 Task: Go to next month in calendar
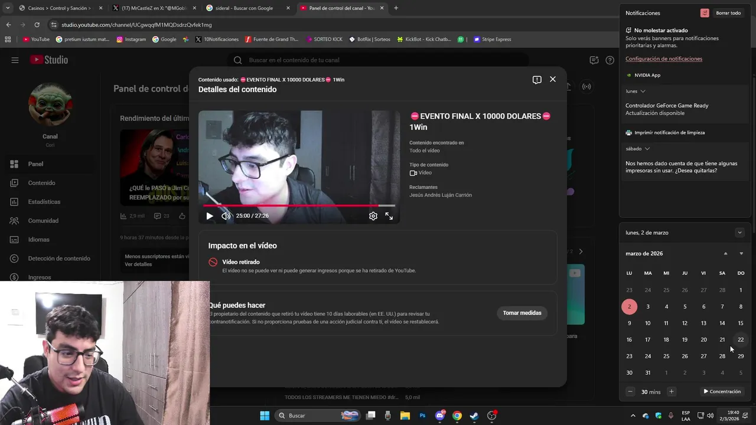pyautogui.click(x=741, y=254)
